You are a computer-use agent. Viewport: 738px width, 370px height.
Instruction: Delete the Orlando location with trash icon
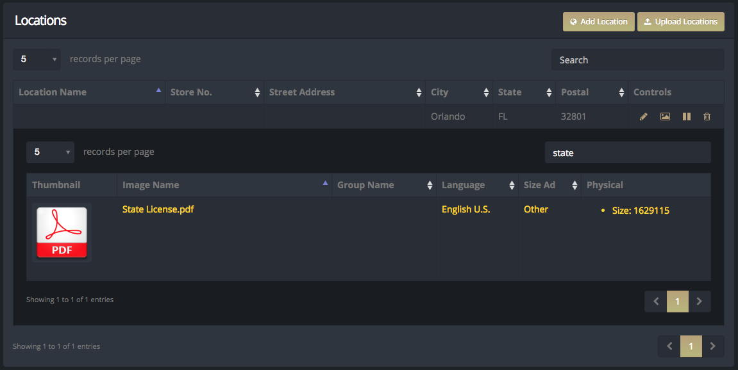coord(707,117)
